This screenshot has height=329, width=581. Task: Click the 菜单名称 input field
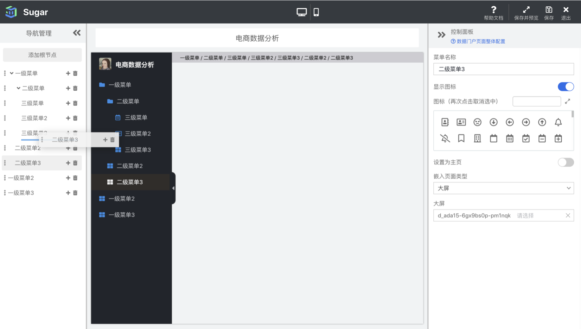click(x=503, y=69)
